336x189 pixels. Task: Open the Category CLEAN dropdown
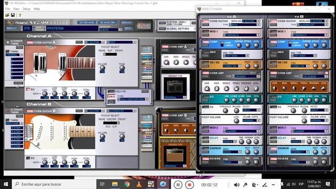pyautogui.click(x=111, y=29)
